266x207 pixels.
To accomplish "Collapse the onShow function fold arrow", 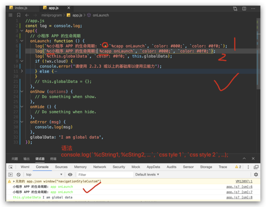I will point(22,91).
